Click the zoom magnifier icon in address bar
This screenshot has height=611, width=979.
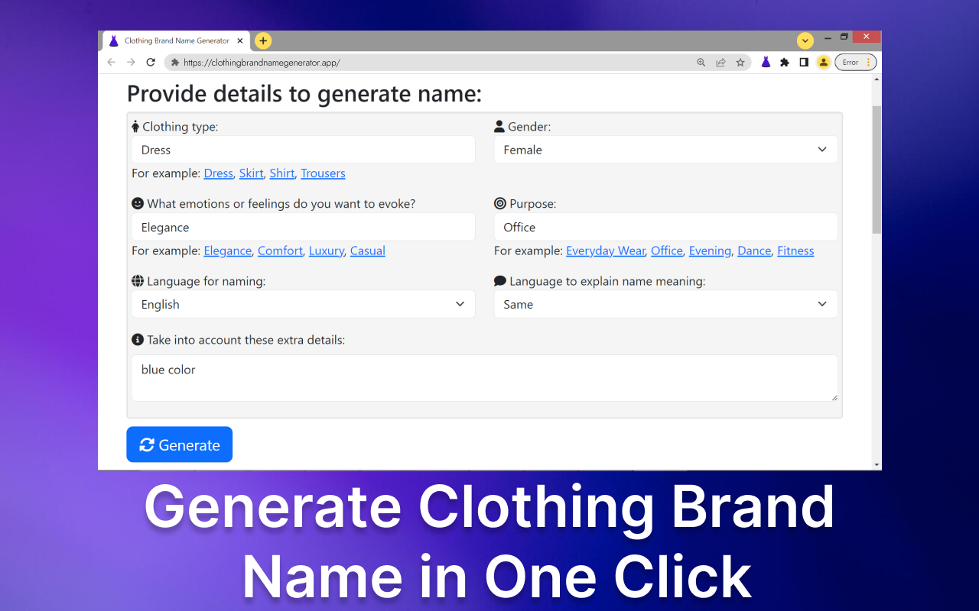701,63
